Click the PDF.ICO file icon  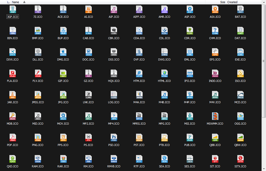[x=13, y=138]
